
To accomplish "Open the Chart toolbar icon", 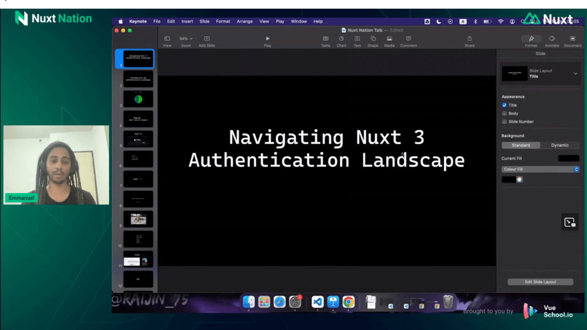I will 341,39.
